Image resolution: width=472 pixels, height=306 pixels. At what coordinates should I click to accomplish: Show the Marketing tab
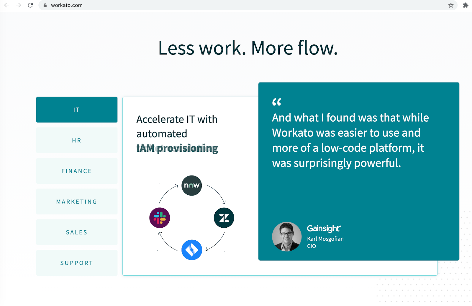click(77, 201)
